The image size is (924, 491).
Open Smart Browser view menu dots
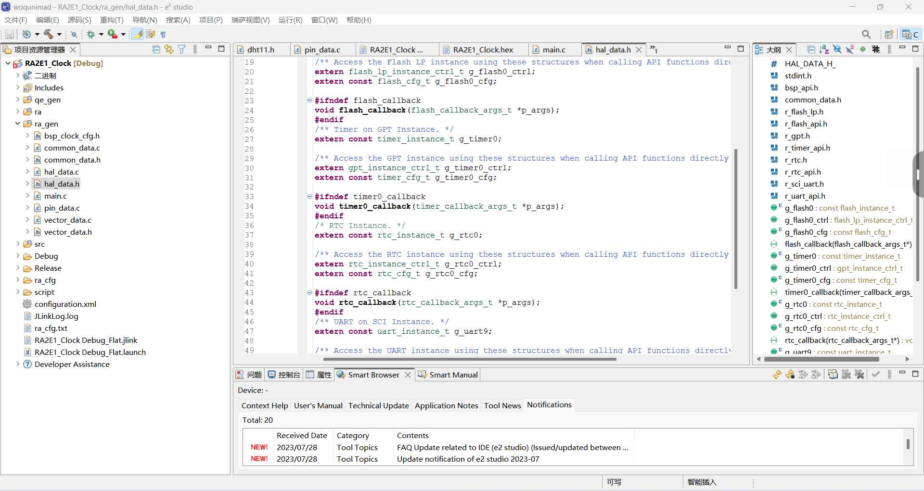pyautogui.click(x=889, y=374)
